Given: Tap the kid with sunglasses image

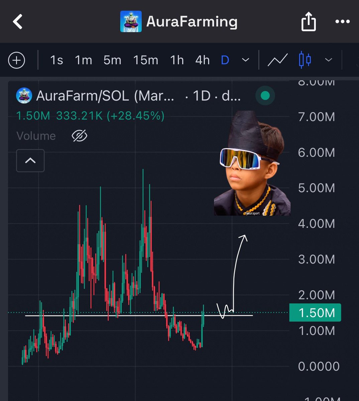Looking at the screenshot, I should tap(252, 163).
